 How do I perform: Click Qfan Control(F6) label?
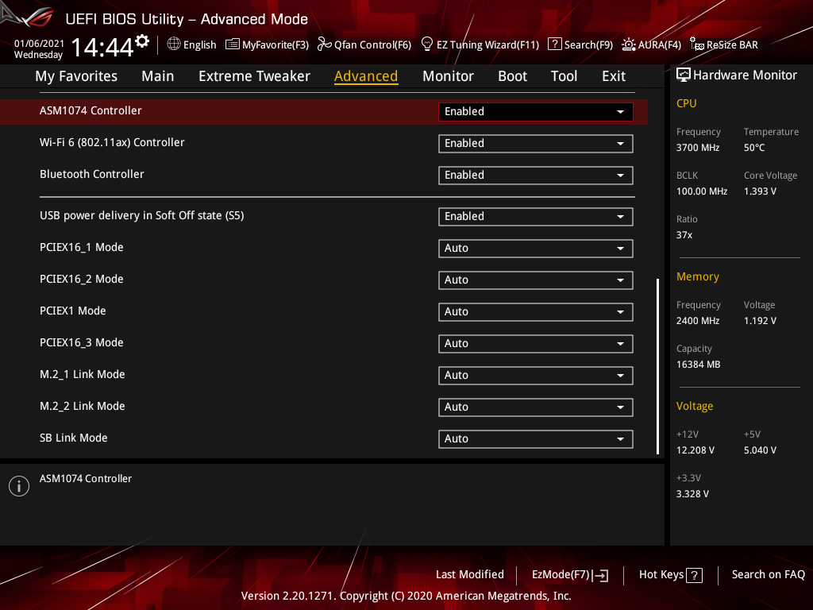pyautogui.click(x=373, y=45)
